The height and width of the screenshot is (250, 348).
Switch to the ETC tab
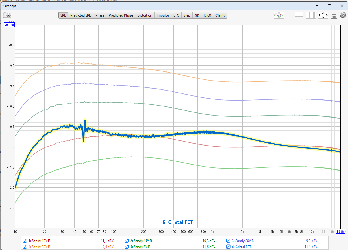(x=176, y=15)
